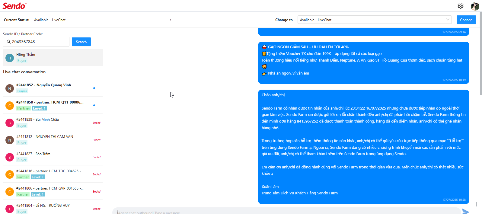Click timestamp 17/07/2025 09:14
The width and height of the screenshot is (482, 214).
click(x=454, y=32)
